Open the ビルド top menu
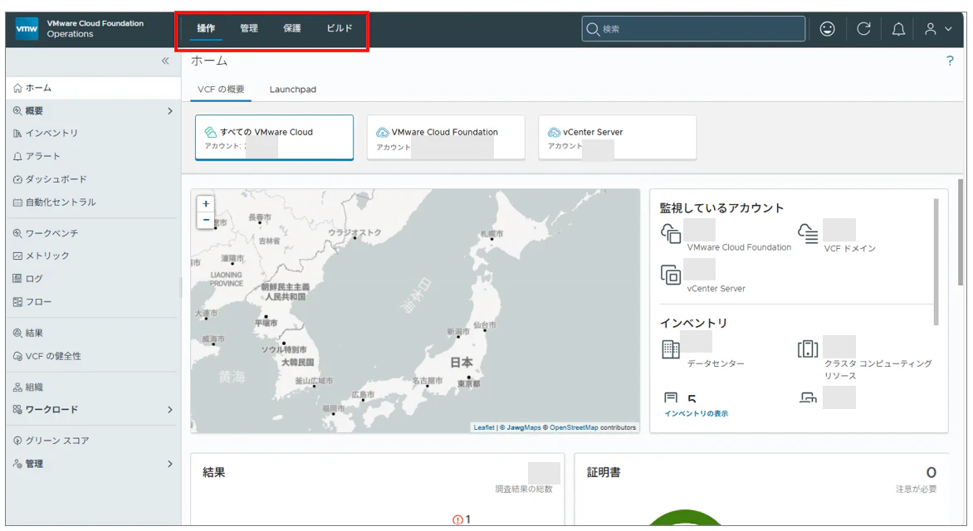The height and width of the screenshot is (531, 973). [340, 28]
